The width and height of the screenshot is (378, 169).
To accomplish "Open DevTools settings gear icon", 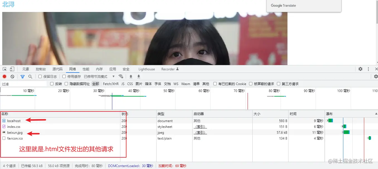I will (360, 69).
